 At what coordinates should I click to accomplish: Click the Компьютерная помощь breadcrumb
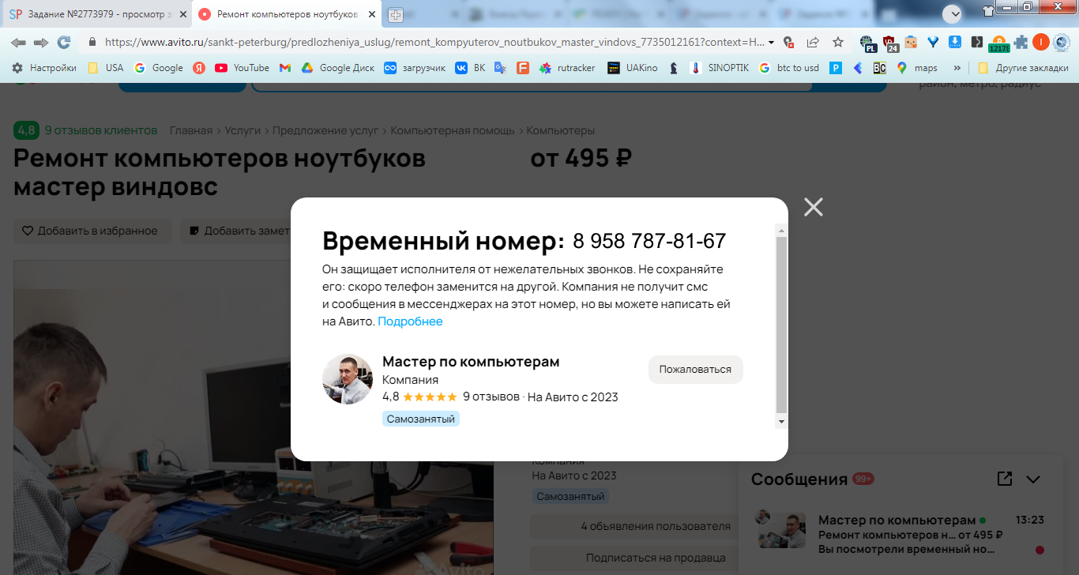pos(453,130)
